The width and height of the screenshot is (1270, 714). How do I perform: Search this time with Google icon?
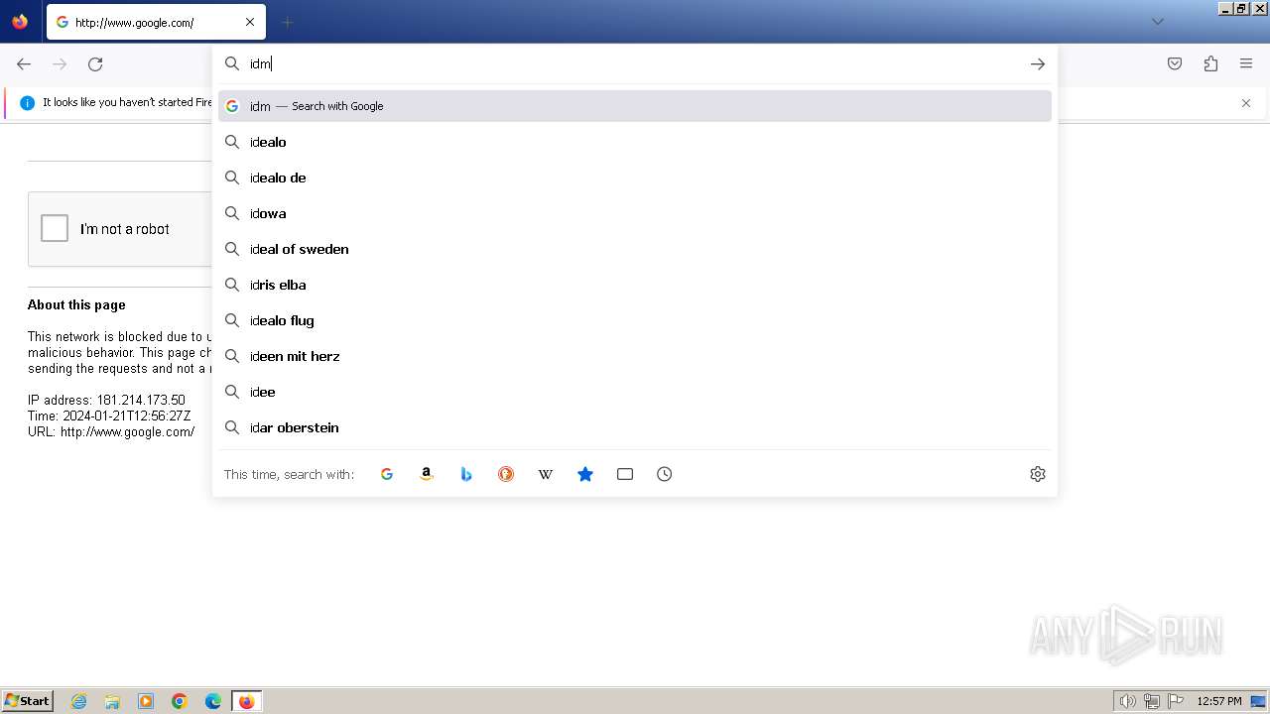[x=387, y=474]
